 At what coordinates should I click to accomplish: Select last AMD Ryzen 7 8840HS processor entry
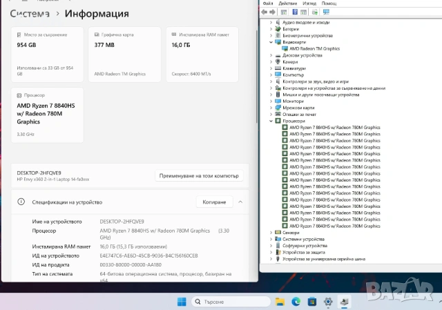(x=334, y=226)
